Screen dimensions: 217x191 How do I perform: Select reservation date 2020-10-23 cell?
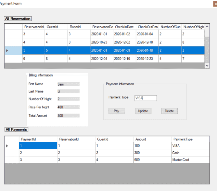click(102, 42)
